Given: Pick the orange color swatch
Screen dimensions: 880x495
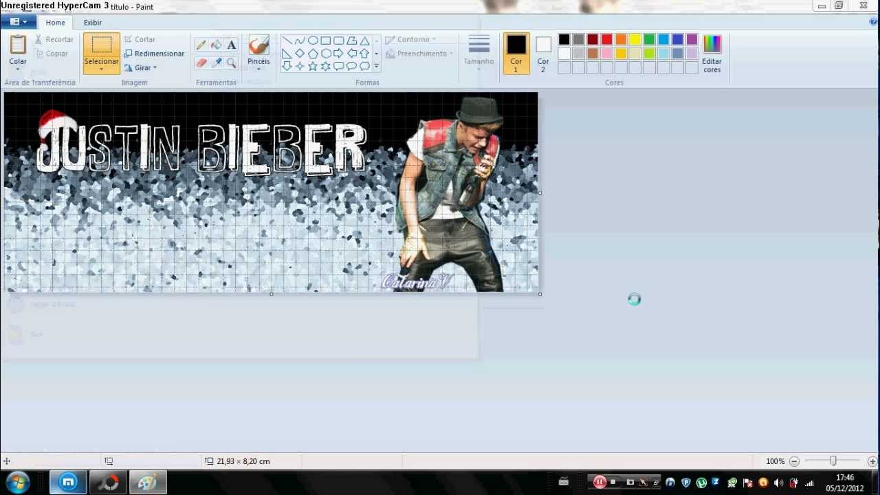Looking at the screenshot, I should tap(621, 40).
